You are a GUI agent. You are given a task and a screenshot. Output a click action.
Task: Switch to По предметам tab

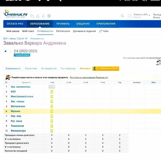point(49,68)
